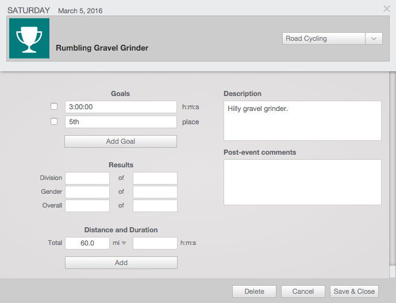Click the Total distance field showing 60.0

pyautogui.click(x=87, y=243)
